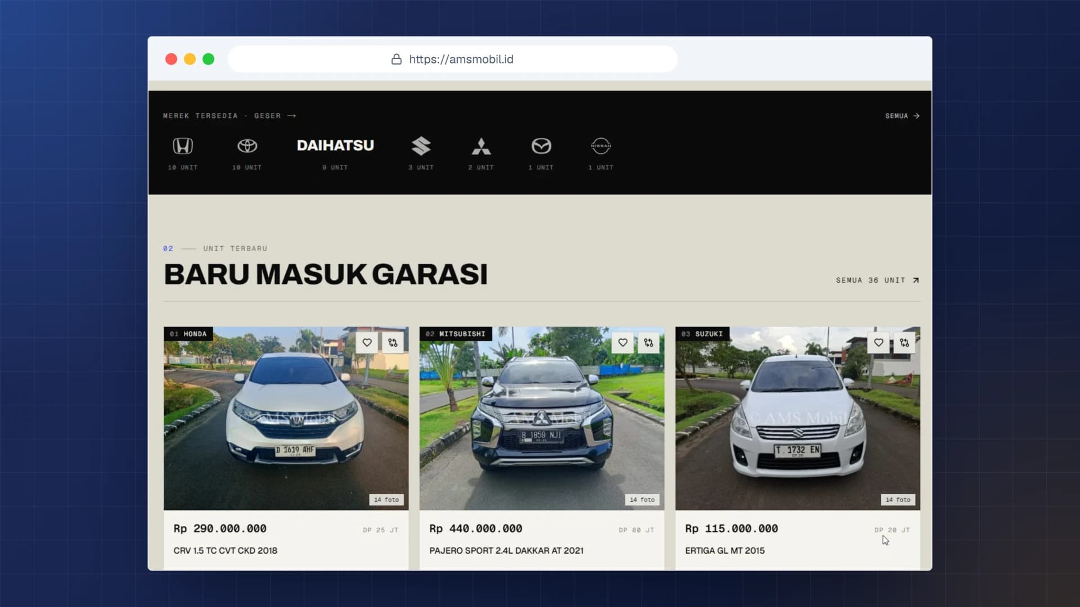Click the DP 20 JT label
The image size is (1080, 607).
click(892, 530)
